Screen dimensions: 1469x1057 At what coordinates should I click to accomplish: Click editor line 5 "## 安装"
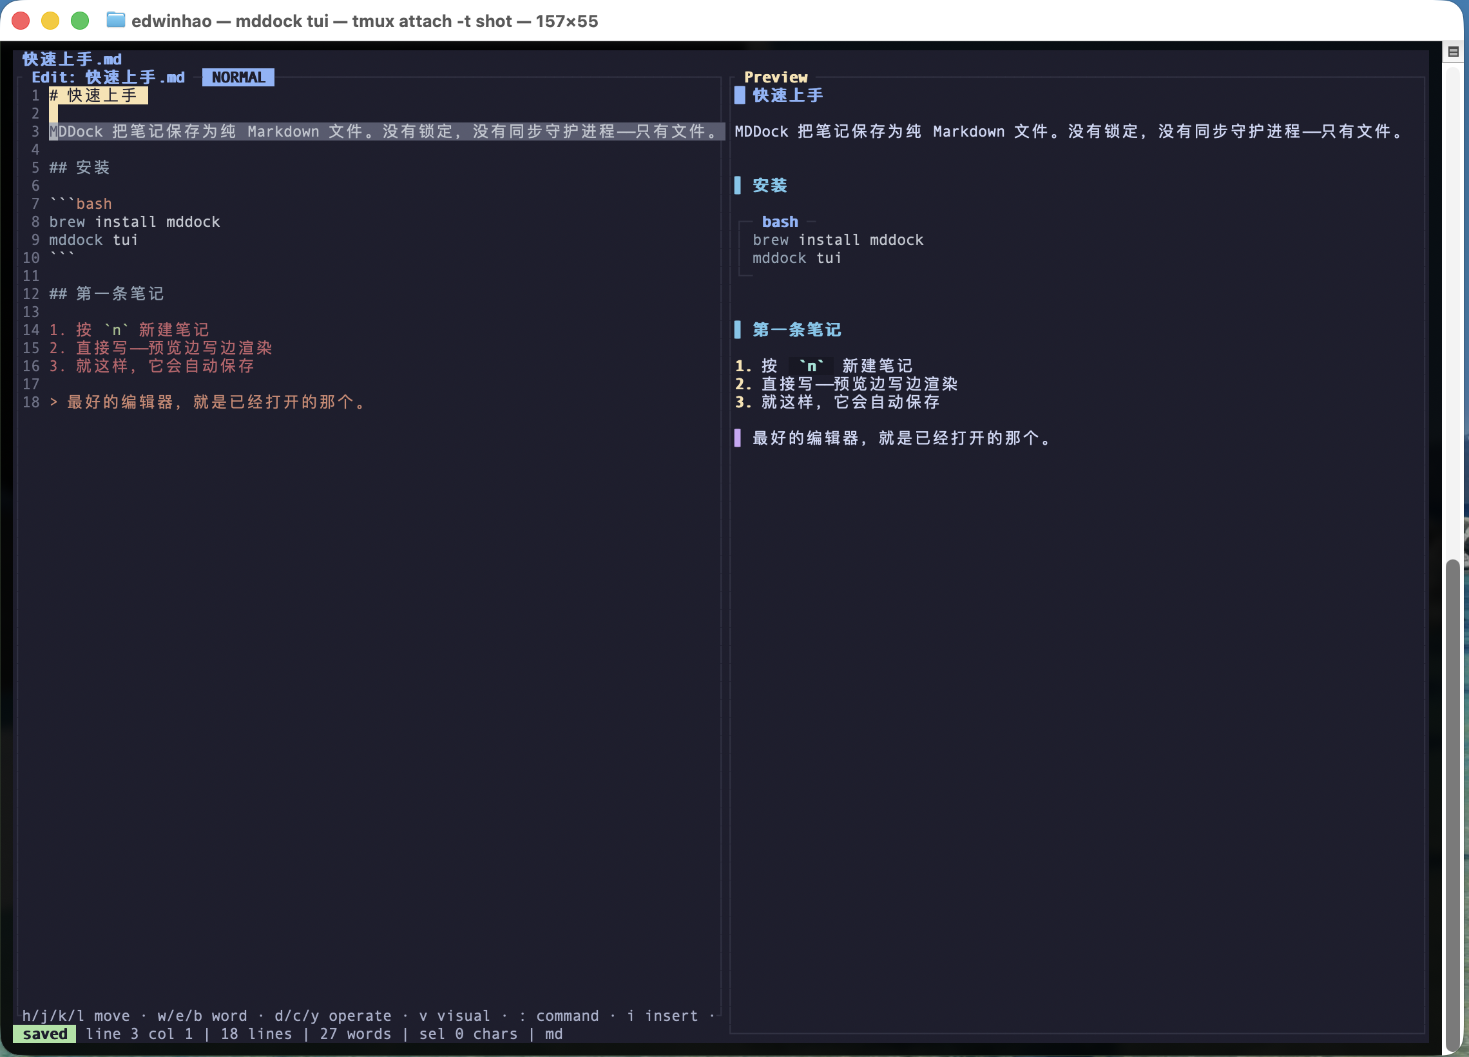click(80, 168)
